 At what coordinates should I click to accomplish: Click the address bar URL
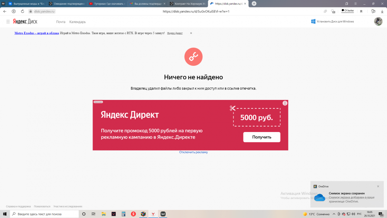tap(196, 11)
